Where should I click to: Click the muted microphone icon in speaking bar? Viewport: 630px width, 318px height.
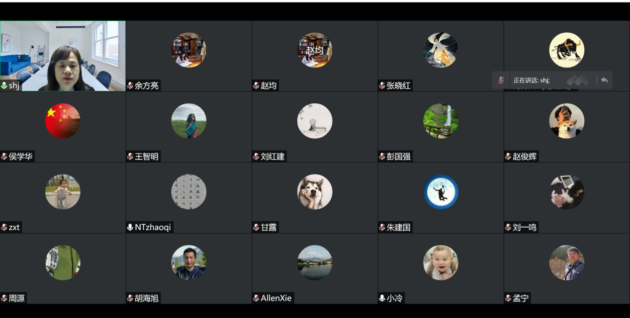(501, 80)
